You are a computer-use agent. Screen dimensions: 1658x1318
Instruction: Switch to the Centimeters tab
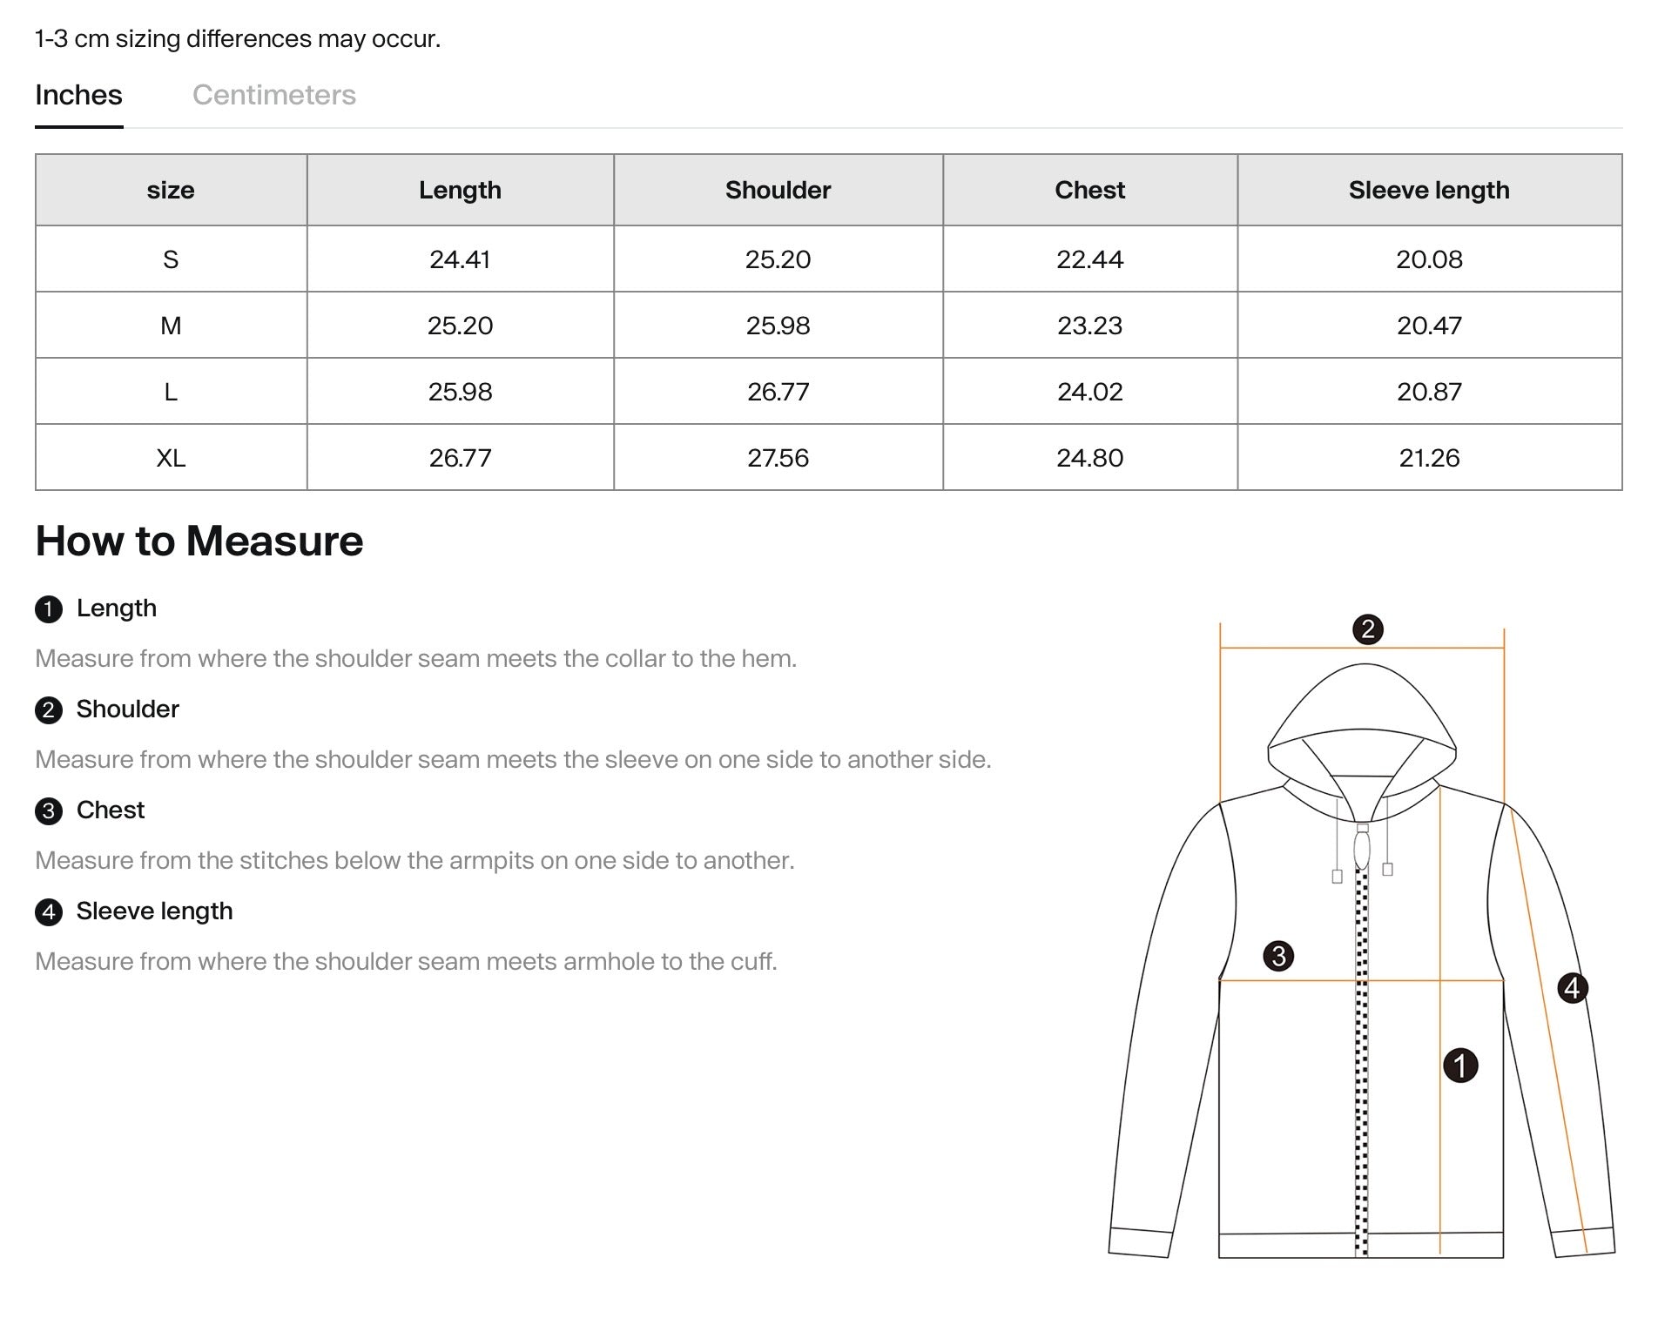click(x=273, y=95)
